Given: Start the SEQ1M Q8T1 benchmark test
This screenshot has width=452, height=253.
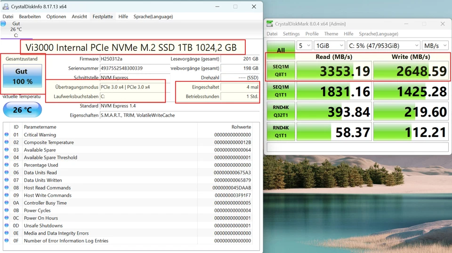Looking at the screenshot, I should click(281, 70).
